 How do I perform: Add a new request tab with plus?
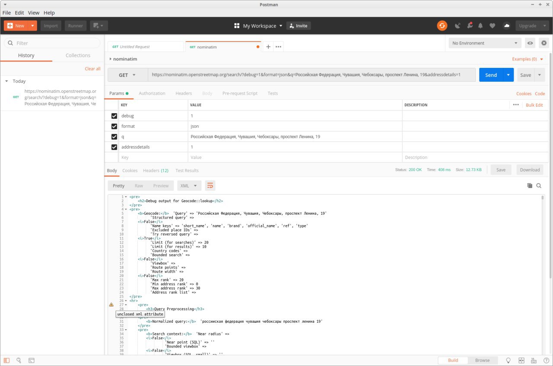268,47
